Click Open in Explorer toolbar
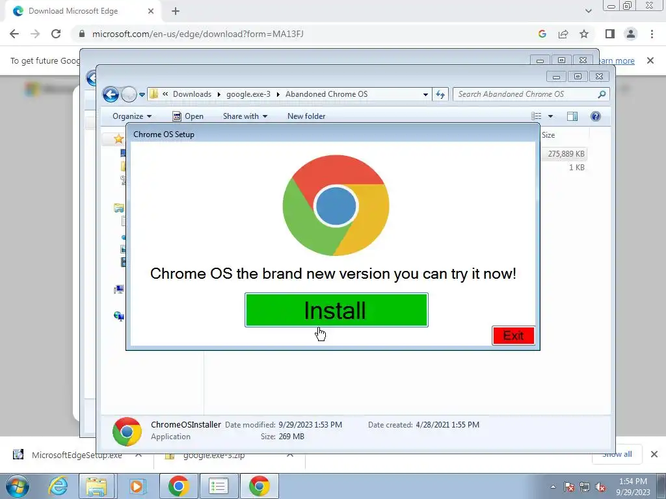Viewport: 666px width, 499px height. pyautogui.click(x=188, y=116)
